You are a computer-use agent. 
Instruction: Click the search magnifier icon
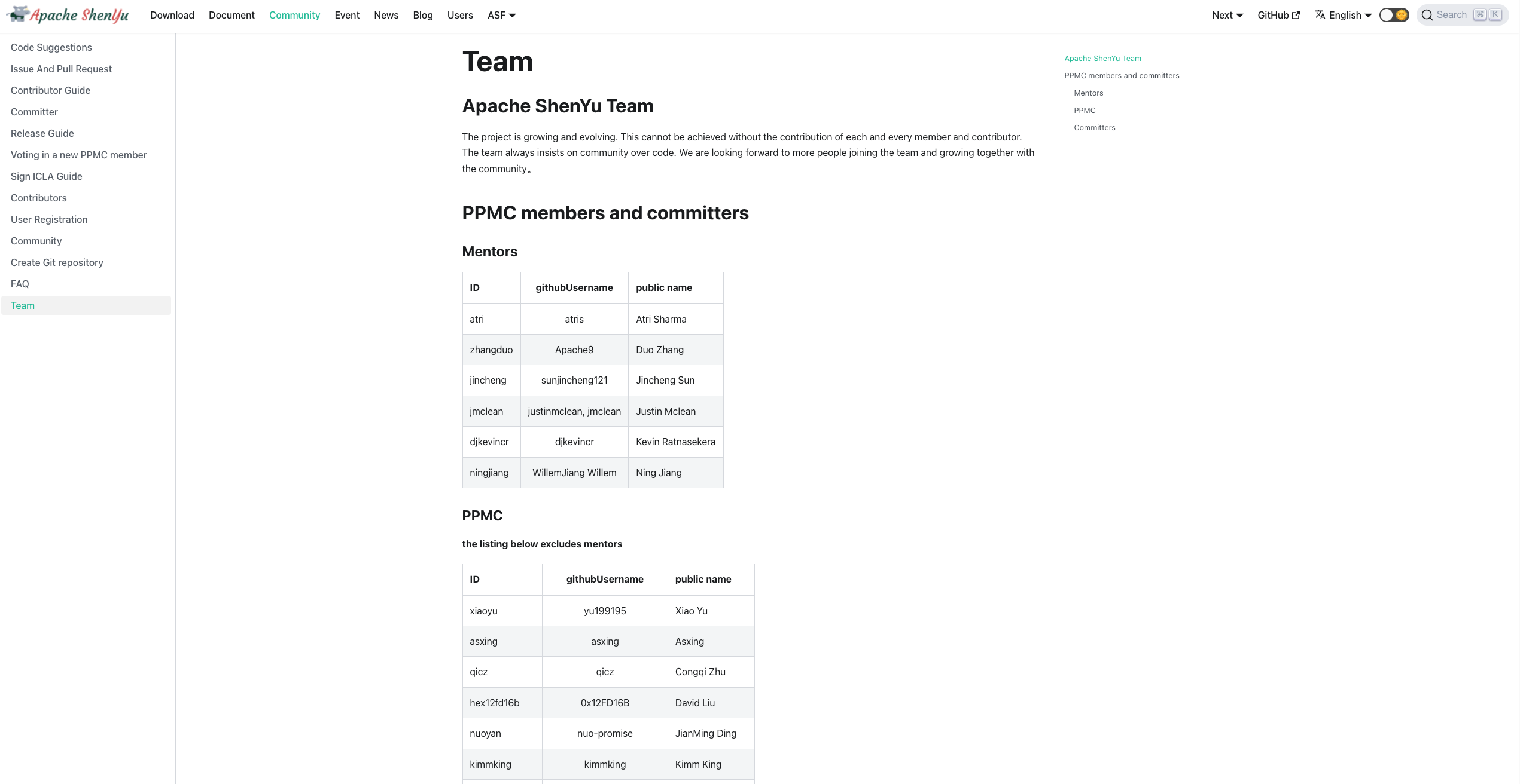1427,15
